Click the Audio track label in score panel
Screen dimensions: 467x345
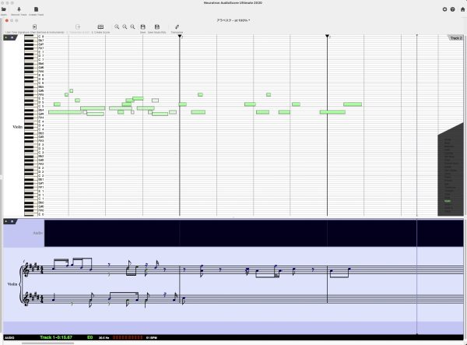37,232
